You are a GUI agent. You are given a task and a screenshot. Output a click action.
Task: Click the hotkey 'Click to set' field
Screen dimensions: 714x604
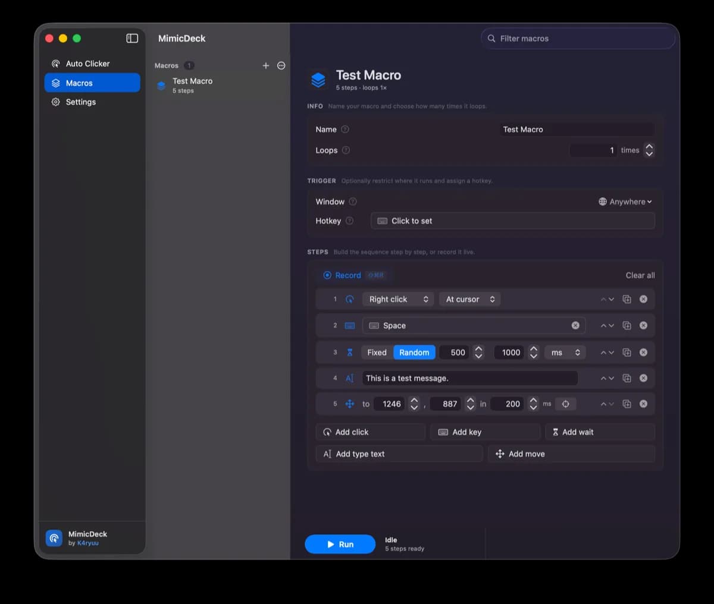coord(513,221)
